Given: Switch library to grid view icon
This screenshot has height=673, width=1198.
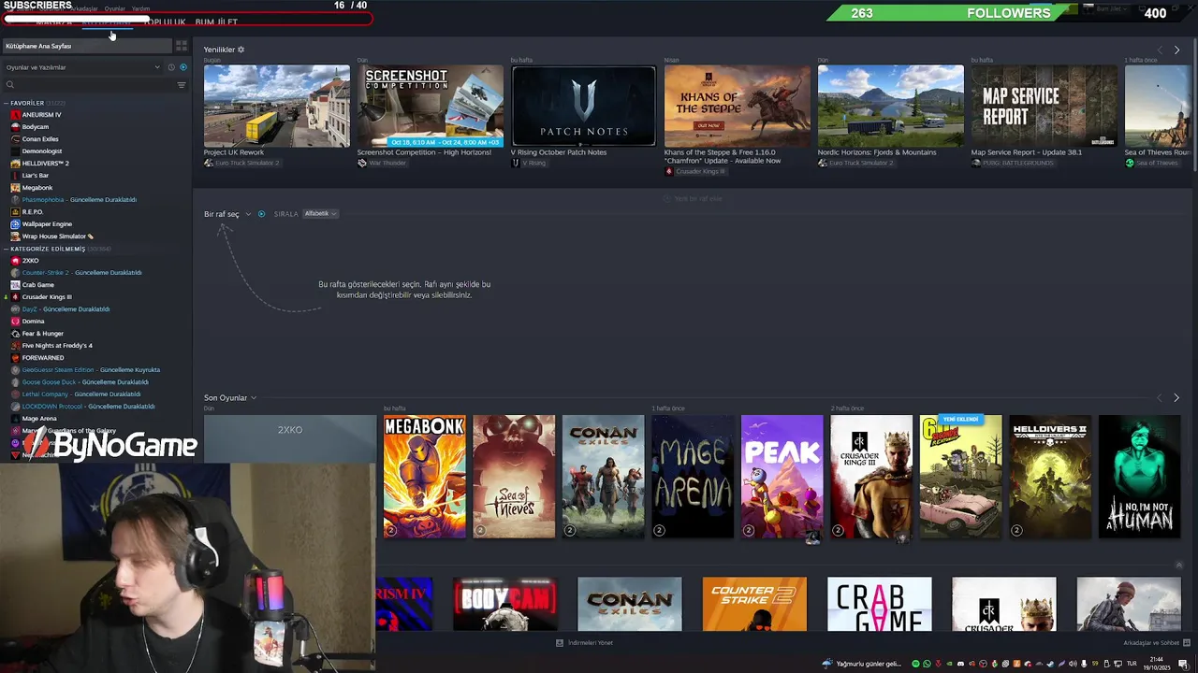Looking at the screenshot, I should [182, 46].
